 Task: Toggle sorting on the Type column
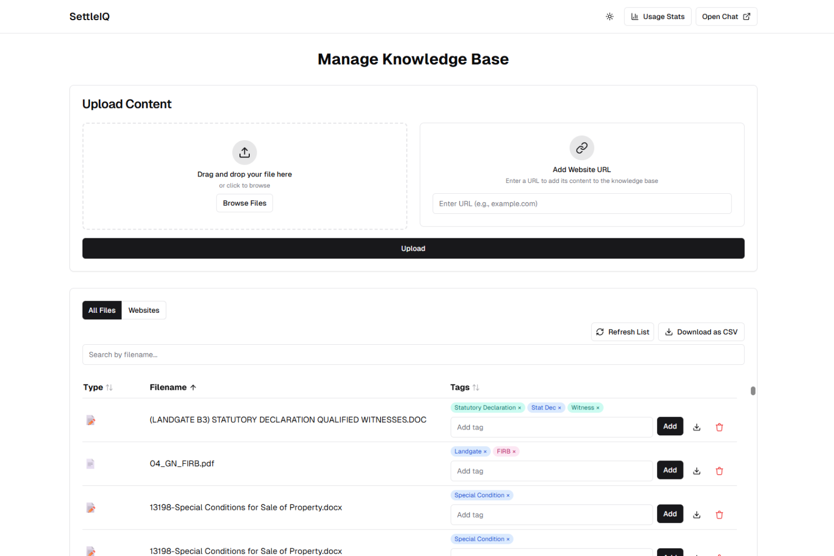(x=109, y=387)
